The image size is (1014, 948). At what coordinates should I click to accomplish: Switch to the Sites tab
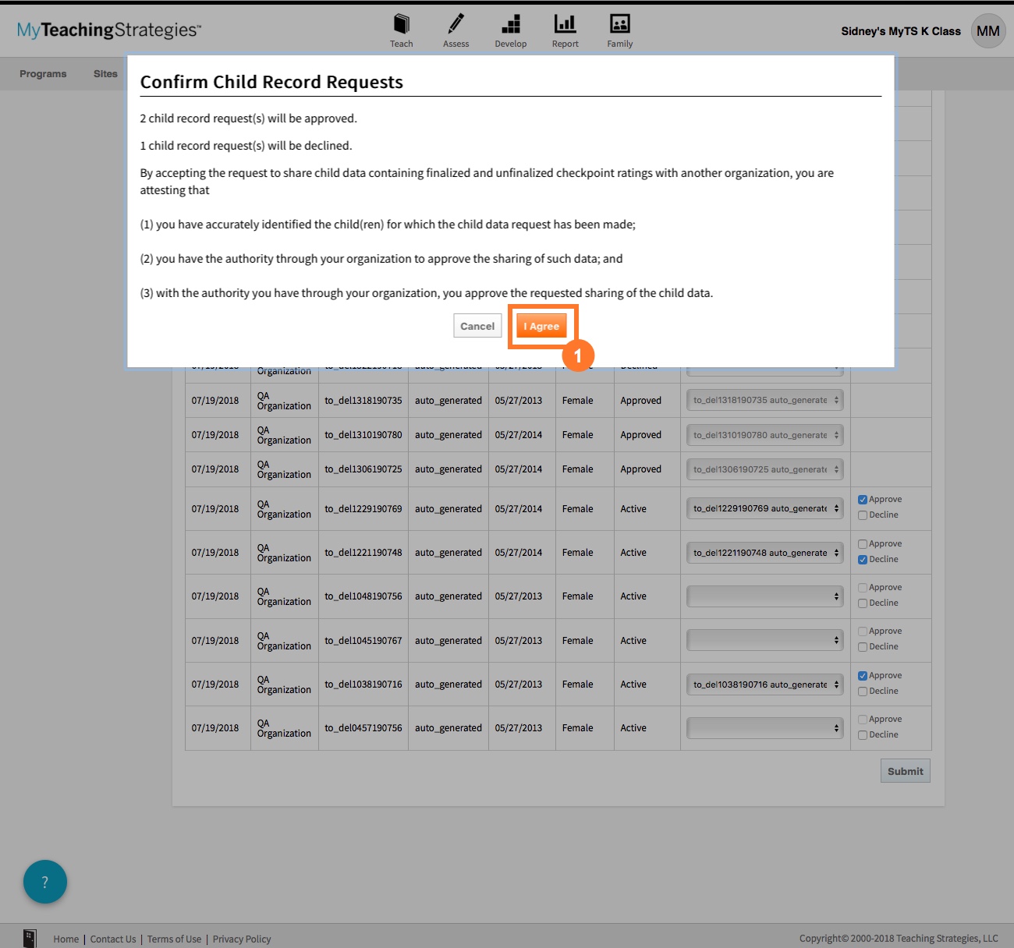click(x=105, y=74)
